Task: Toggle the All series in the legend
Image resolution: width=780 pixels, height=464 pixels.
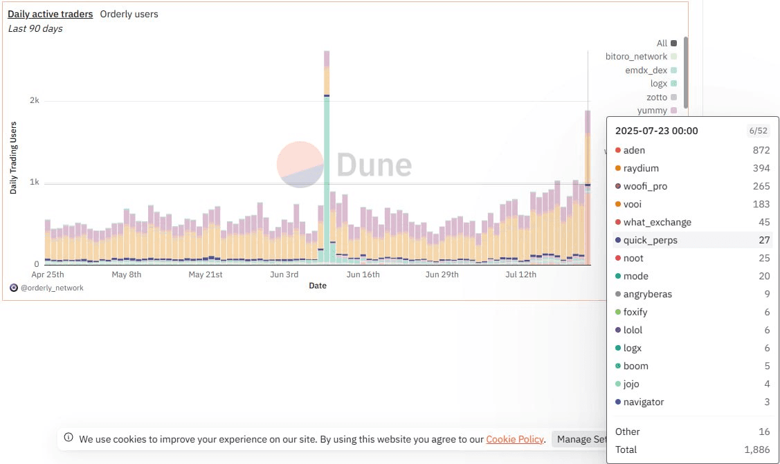Action: tap(666, 44)
